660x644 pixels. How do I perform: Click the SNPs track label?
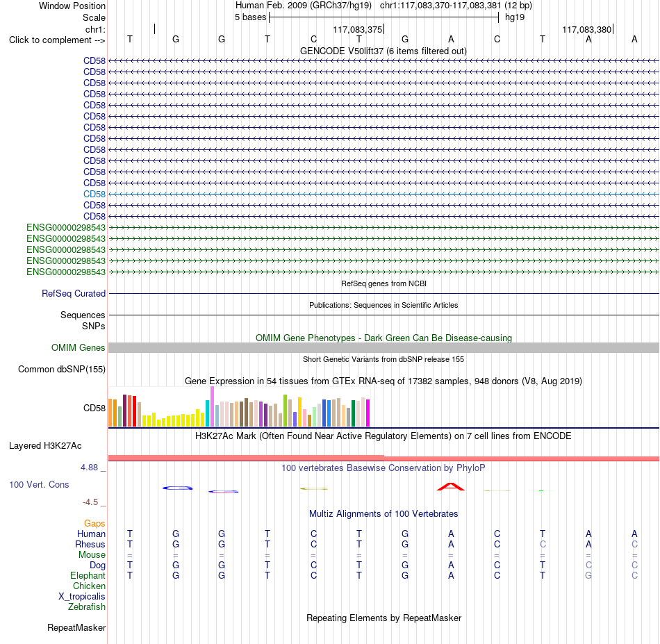[x=94, y=327]
